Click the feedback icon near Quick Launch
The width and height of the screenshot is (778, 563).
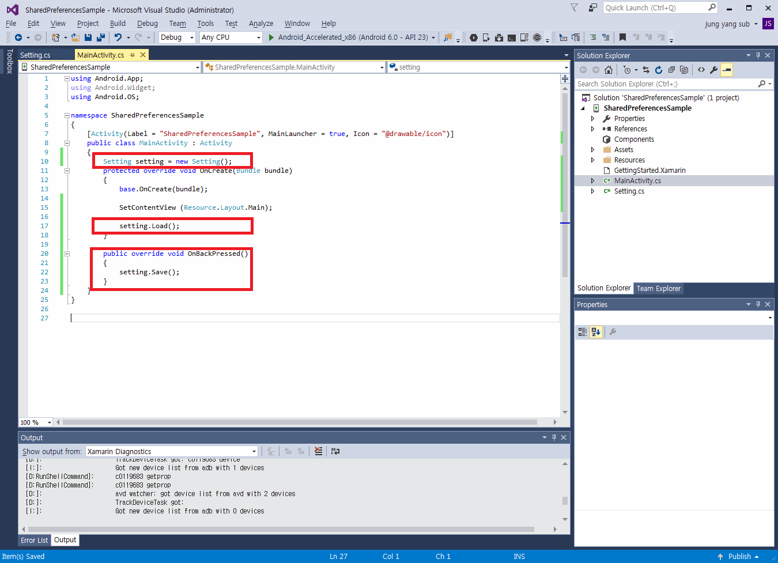(592, 7)
